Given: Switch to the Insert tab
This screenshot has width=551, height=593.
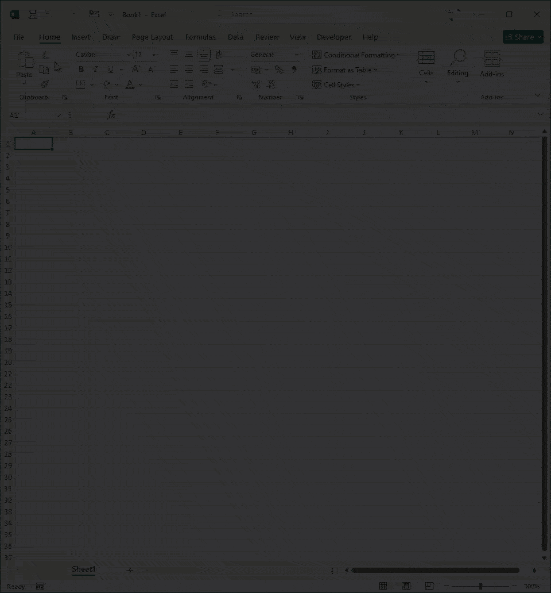Looking at the screenshot, I should coord(81,37).
